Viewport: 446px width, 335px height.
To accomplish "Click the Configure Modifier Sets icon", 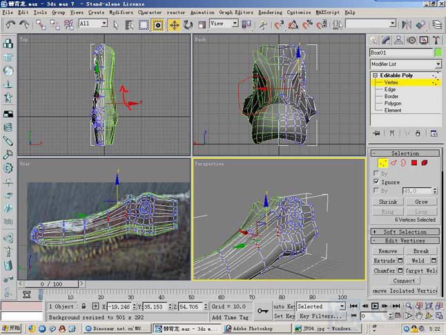I will click(434, 133).
